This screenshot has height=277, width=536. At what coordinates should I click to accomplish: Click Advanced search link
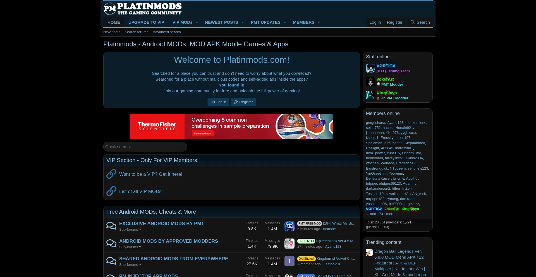pos(167,32)
